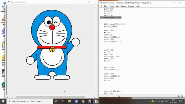Click the fillcolor('#00a0de') code line
Image resolution: width=185 pixels, height=104 pixels.
pyautogui.click(x=115, y=24)
